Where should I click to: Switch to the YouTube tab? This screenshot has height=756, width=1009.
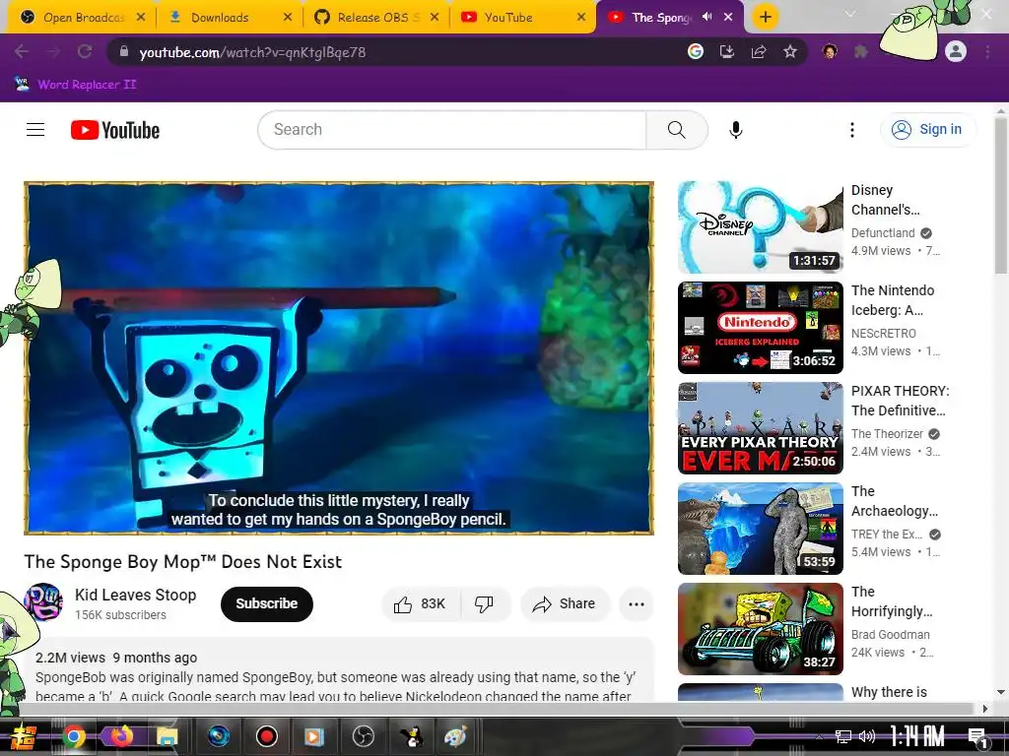tap(522, 17)
